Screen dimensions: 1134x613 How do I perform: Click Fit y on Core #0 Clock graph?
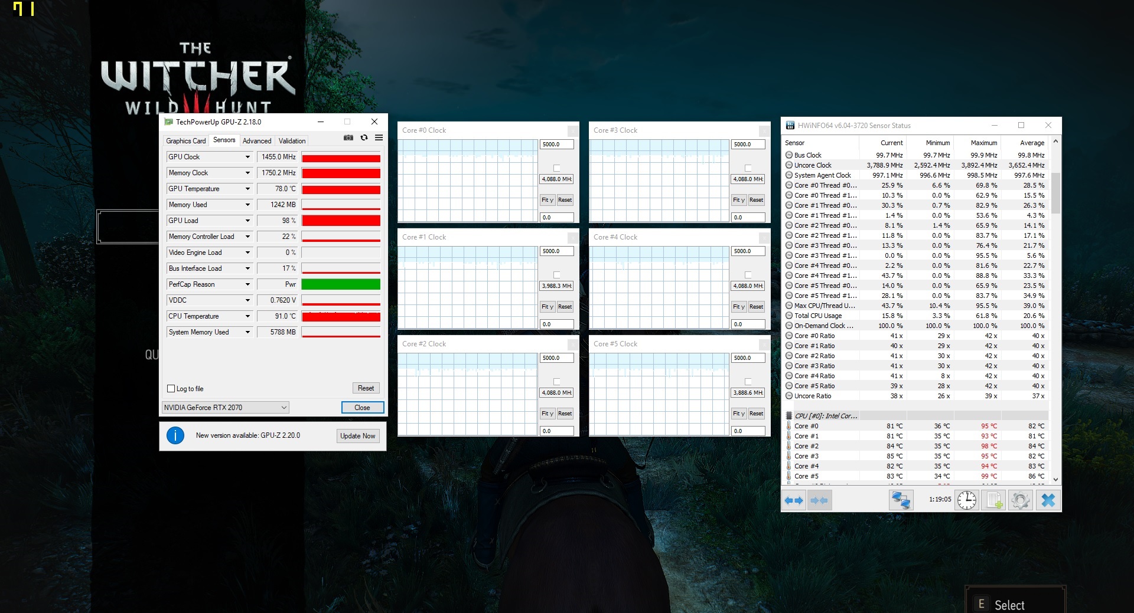coord(548,200)
